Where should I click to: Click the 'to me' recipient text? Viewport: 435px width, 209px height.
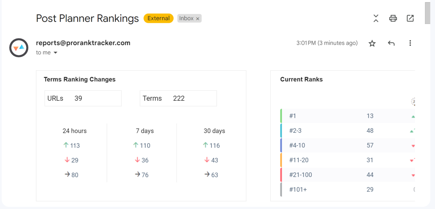[43, 53]
